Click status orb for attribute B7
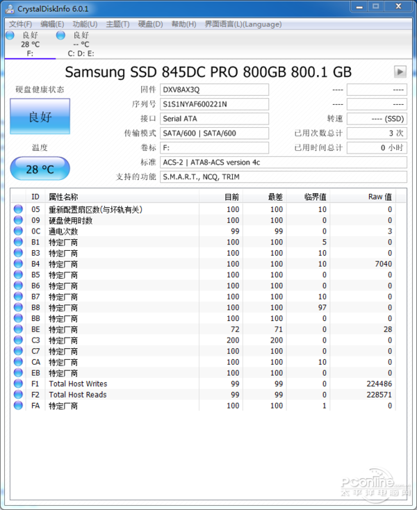Viewport: 417px width, 510px height. [18, 296]
